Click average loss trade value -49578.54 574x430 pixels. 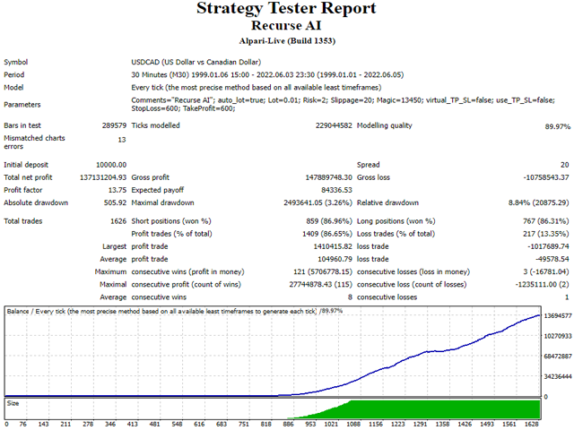click(x=552, y=259)
